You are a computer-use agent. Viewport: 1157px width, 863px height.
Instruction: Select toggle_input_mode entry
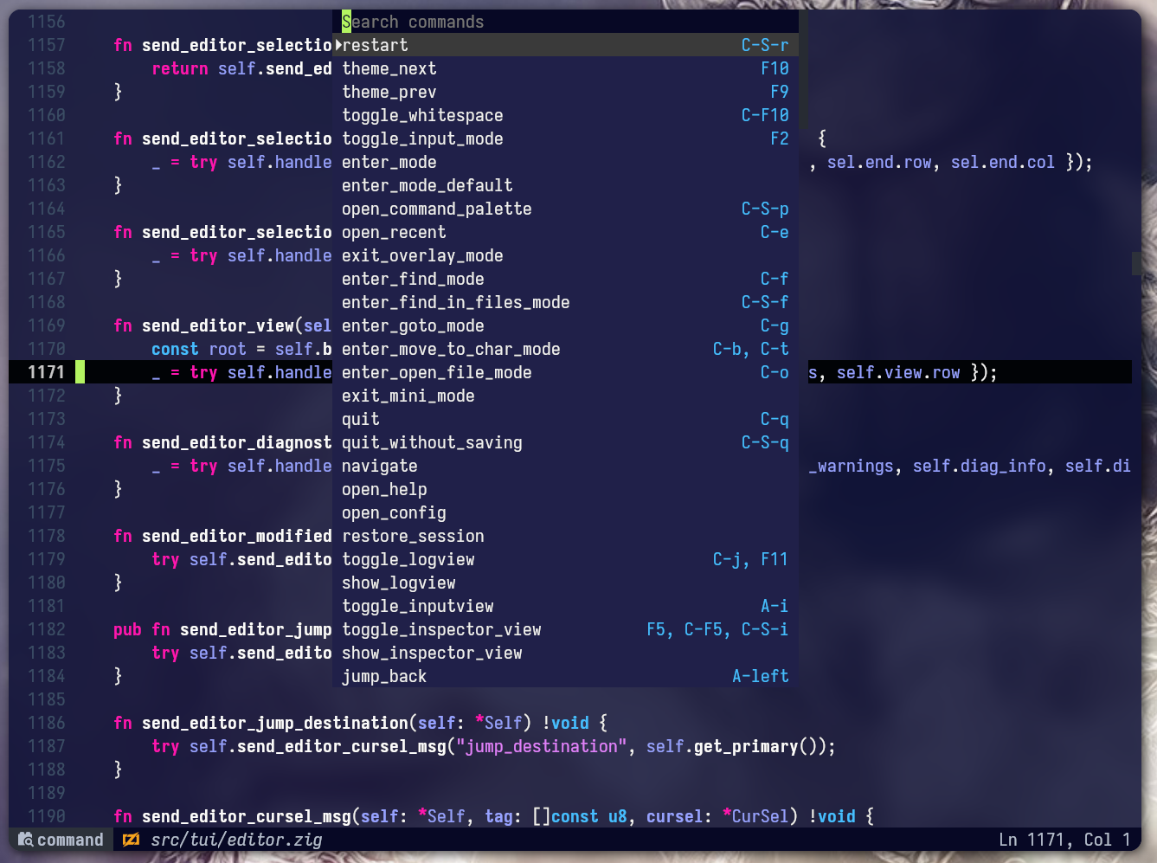coord(422,138)
